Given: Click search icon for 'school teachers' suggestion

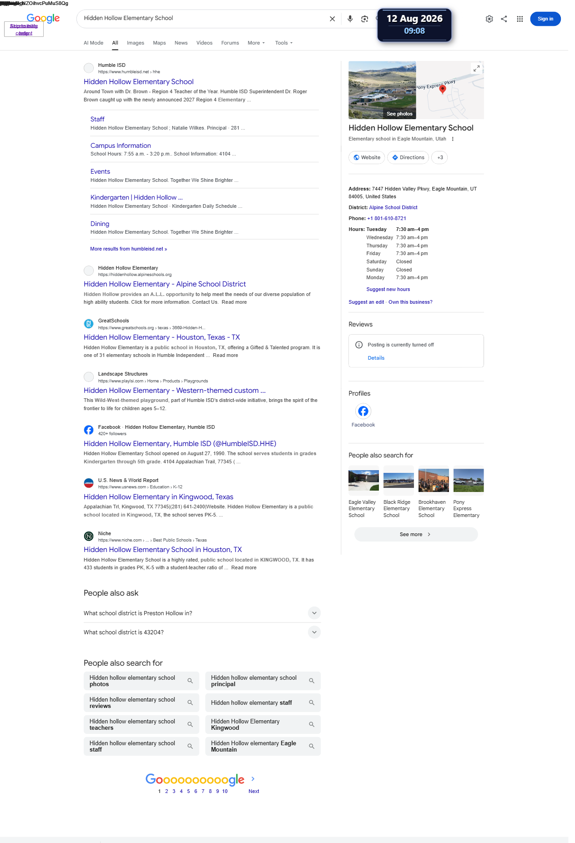Looking at the screenshot, I should 190,724.
